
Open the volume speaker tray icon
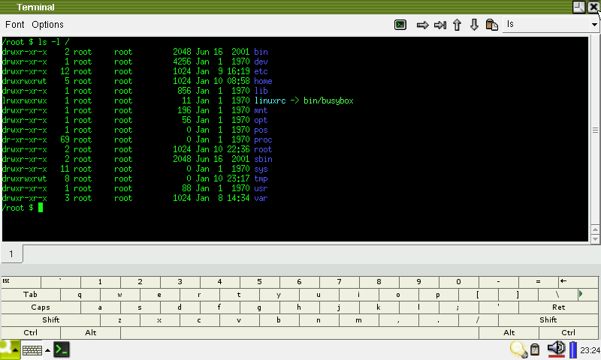click(x=556, y=349)
